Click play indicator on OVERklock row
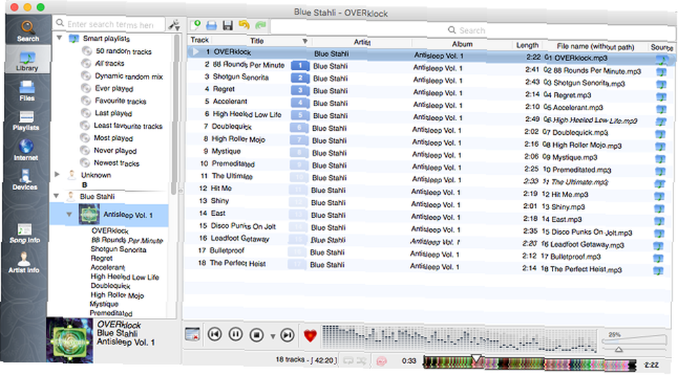Image resolution: width=678 pixels, height=375 pixels. pos(196,52)
